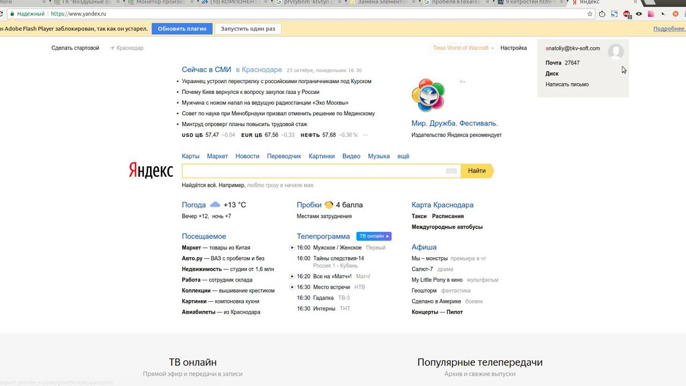Open the Маркет service link above search
Image resolution: width=686 pixels, height=386 pixels.
click(x=218, y=157)
